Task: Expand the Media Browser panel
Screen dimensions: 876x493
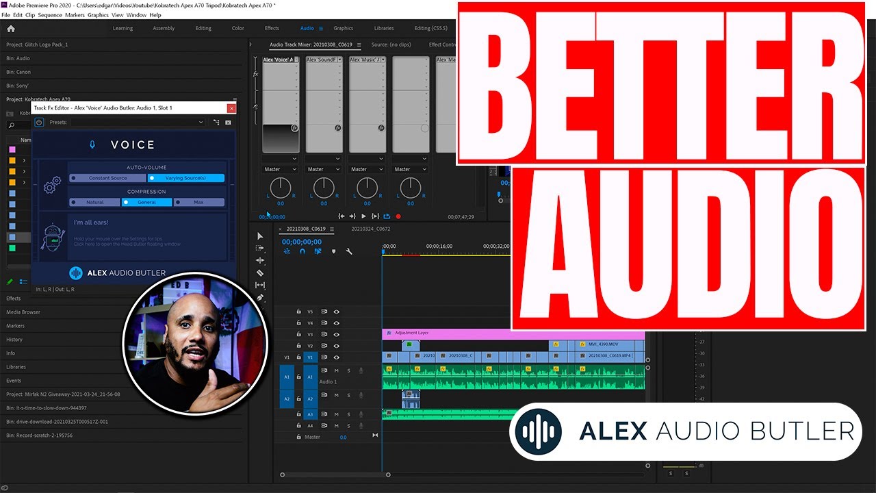Action: click(23, 312)
